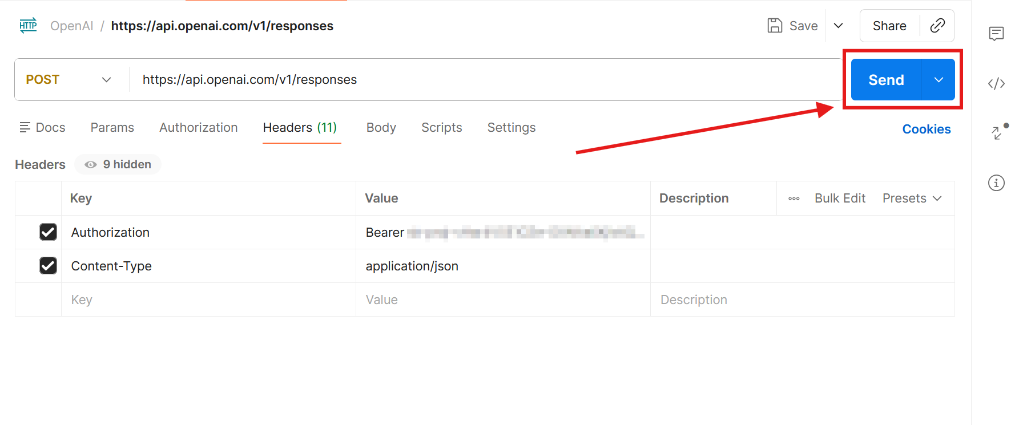
Task: Click the more options ellipsis near Bulk Edit
Action: point(794,199)
